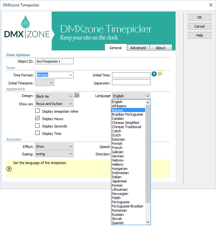Screen dimensions: 216x228
Task: Open the Time Format dropdown
Action: (x=54, y=75)
